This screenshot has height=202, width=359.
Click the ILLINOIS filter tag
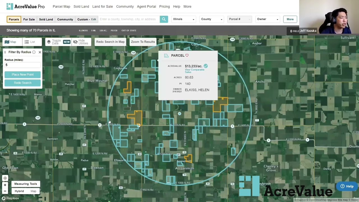coord(83,30)
